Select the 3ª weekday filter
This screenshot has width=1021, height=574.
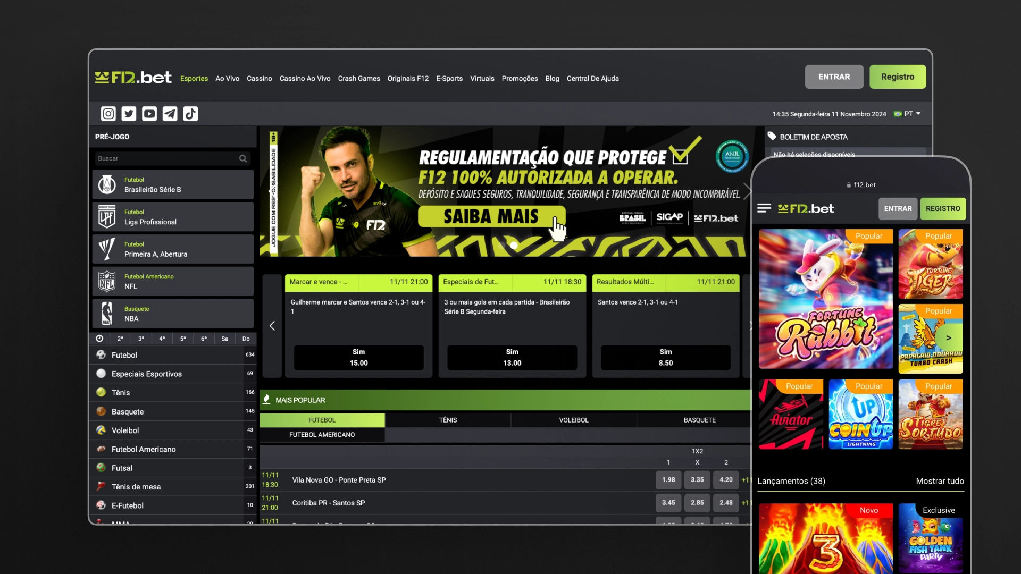click(141, 339)
